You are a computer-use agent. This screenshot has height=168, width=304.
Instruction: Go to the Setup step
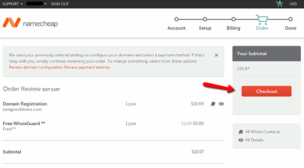coord(205,19)
